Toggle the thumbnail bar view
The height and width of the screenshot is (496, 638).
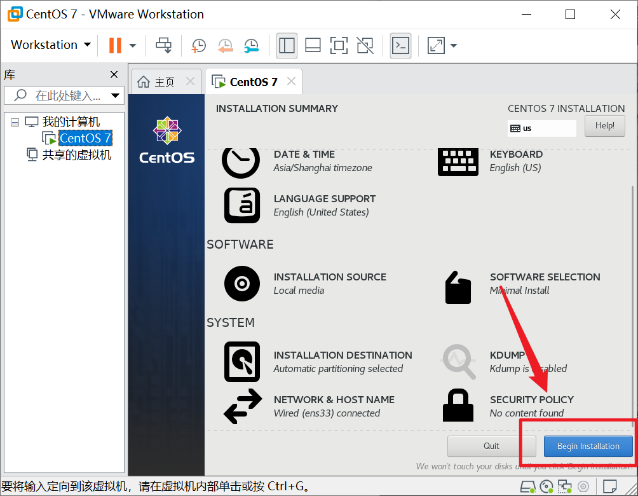tap(313, 45)
